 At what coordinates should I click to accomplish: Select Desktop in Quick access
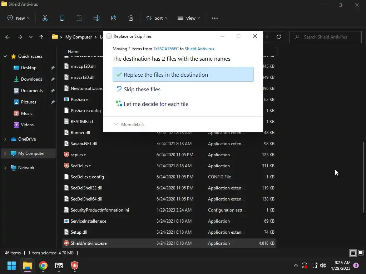pos(29,68)
